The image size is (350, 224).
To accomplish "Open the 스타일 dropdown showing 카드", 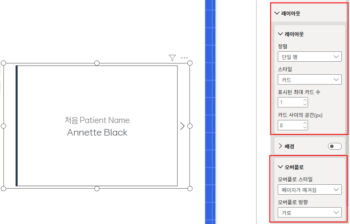I will (310, 79).
